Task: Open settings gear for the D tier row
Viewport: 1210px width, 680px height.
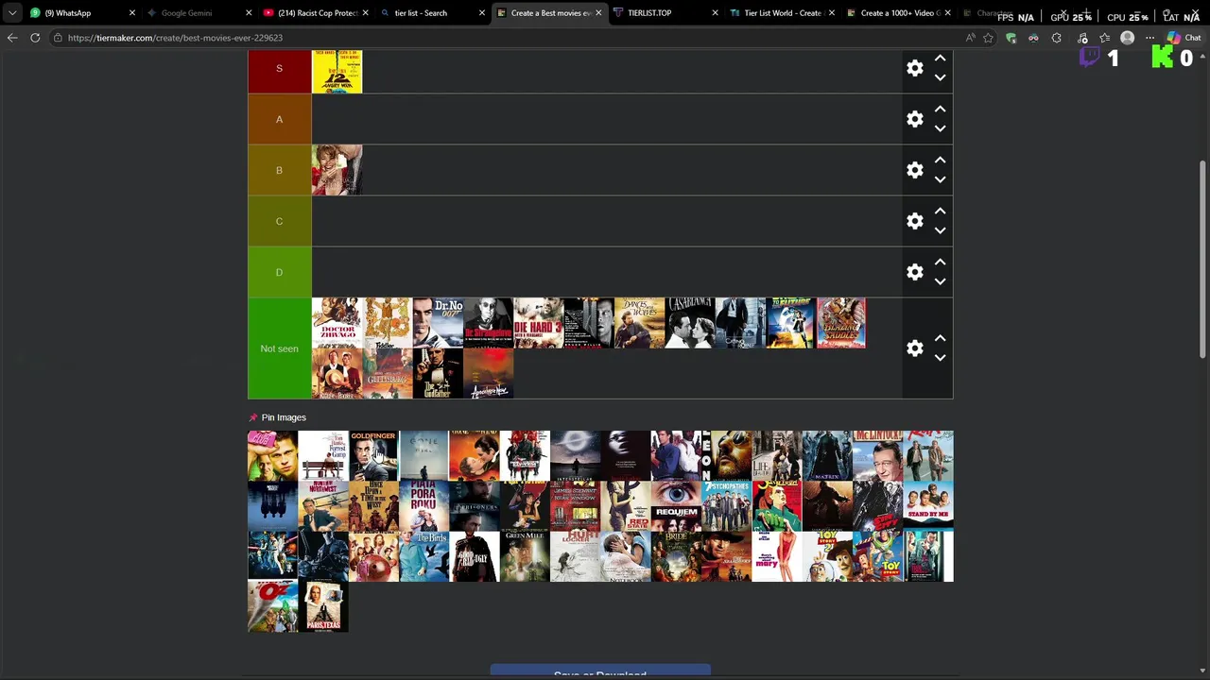Action: pyautogui.click(x=915, y=272)
